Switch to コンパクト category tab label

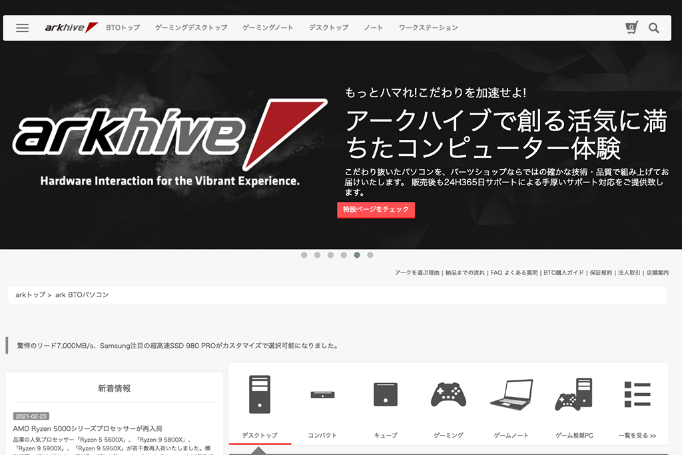click(x=322, y=436)
